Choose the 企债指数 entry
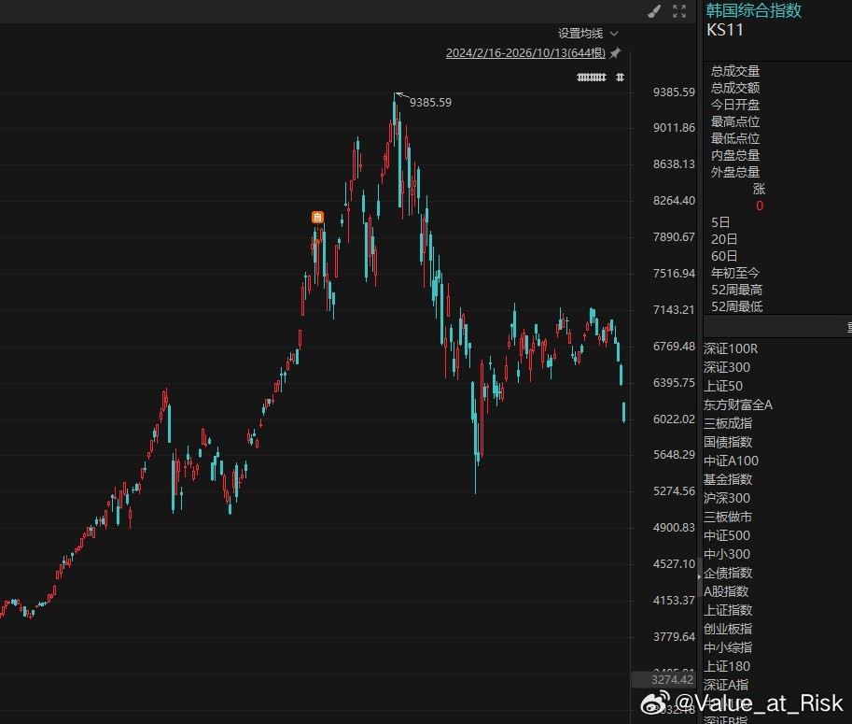 point(728,573)
